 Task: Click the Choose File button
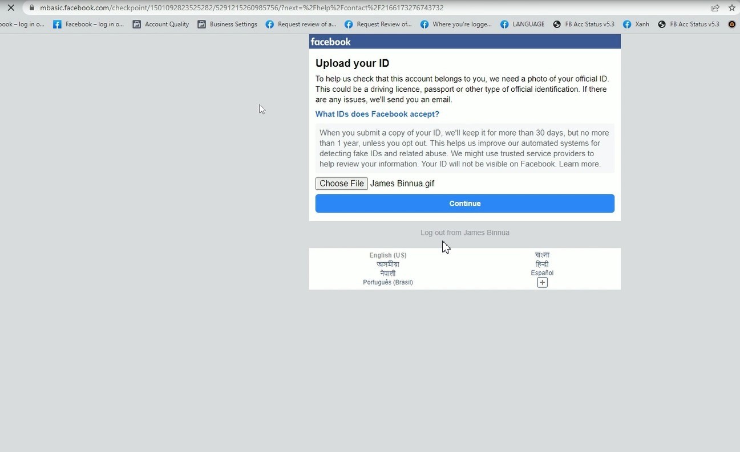[x=342, y=184]
